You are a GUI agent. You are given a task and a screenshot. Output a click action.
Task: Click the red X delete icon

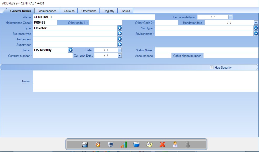pos(162,144)
